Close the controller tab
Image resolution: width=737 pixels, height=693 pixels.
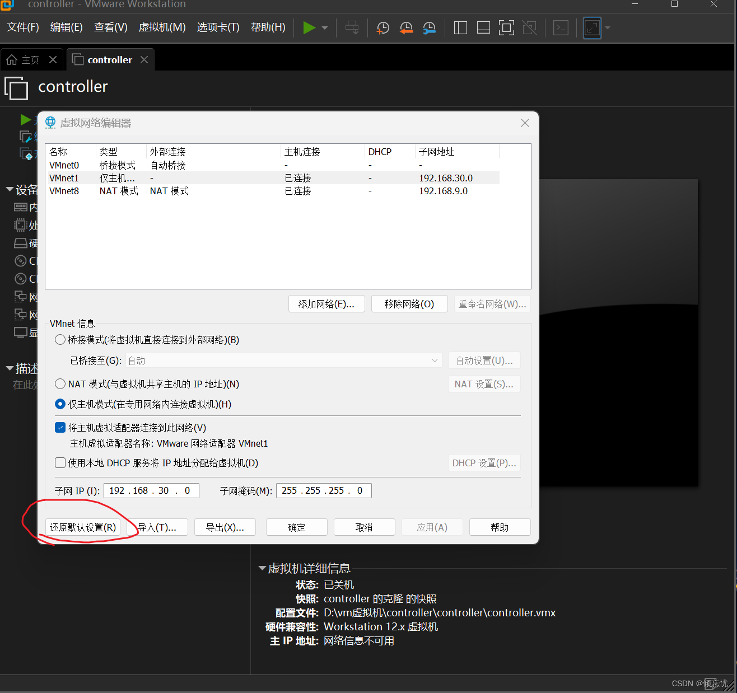point(144,59)
